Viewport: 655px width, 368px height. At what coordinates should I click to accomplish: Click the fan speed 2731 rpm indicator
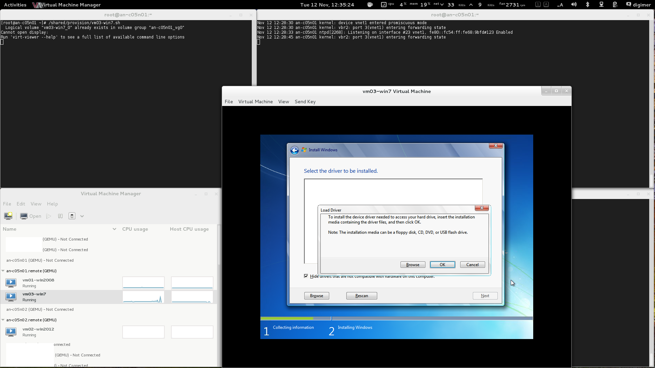tap(512, 5)
